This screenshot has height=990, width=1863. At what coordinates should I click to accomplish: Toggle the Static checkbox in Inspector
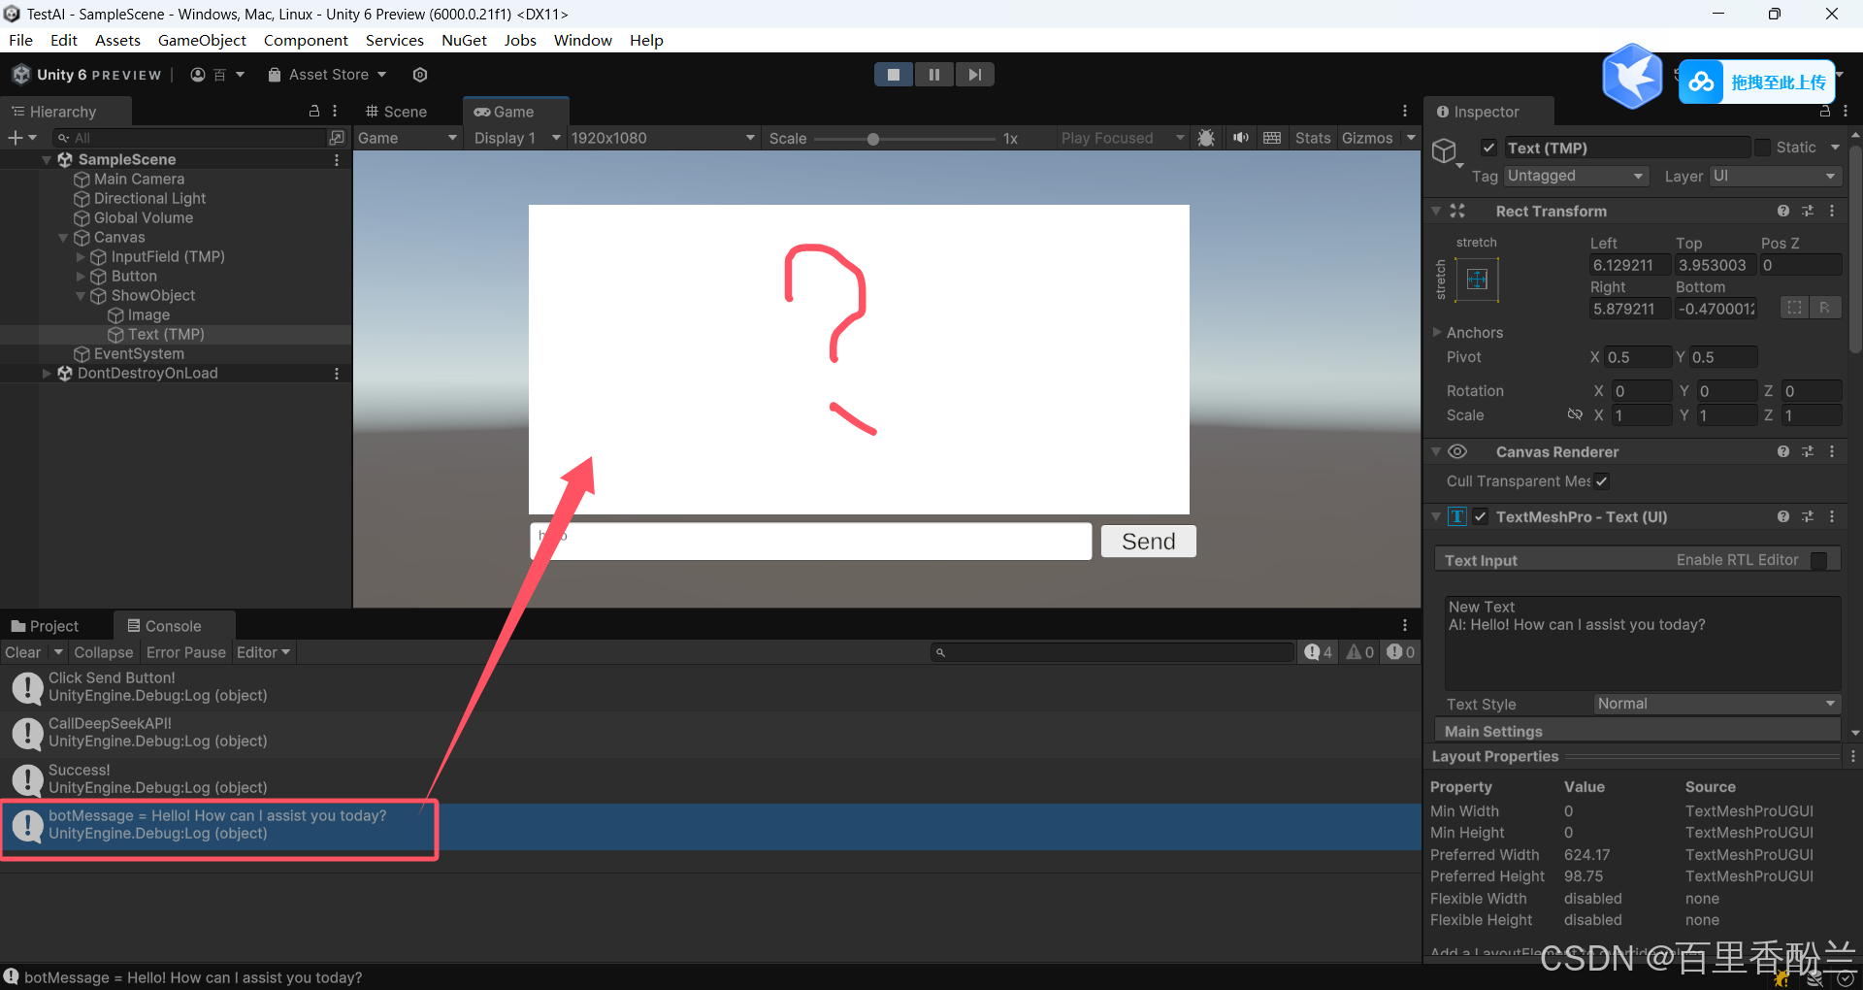(x=1763, y=148)
